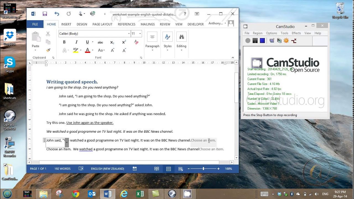Open Paste options dropdown arrow
Screen dimensions: 354x199
click(x=35, y=50)
